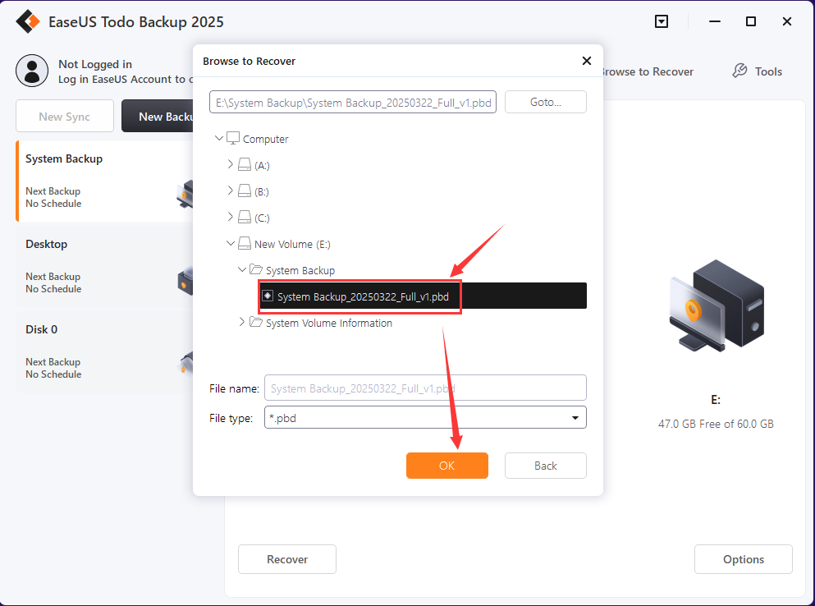Click the user account avatar icon

(32, 71)
